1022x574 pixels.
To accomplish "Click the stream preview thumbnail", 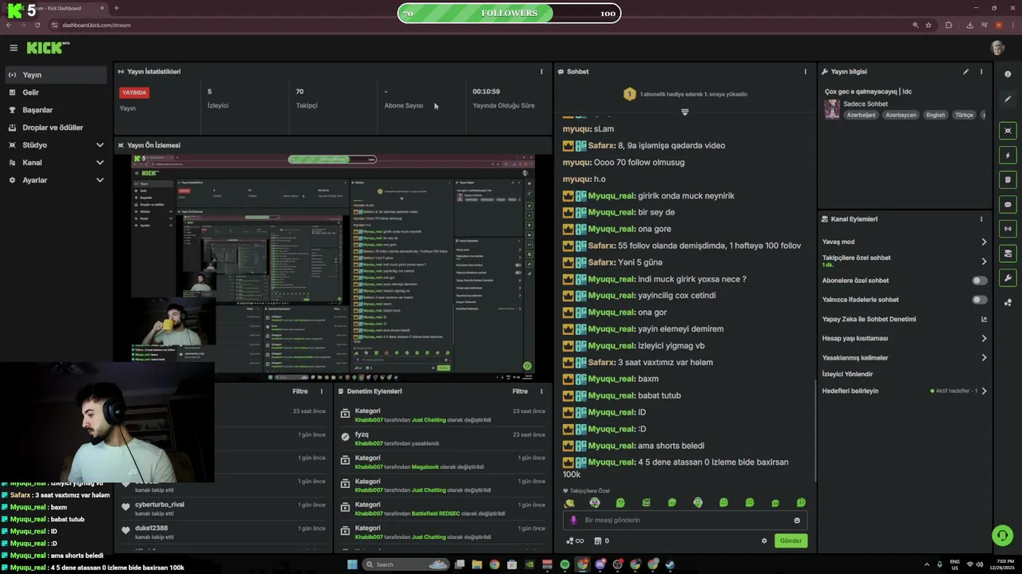I will [333, 268].
